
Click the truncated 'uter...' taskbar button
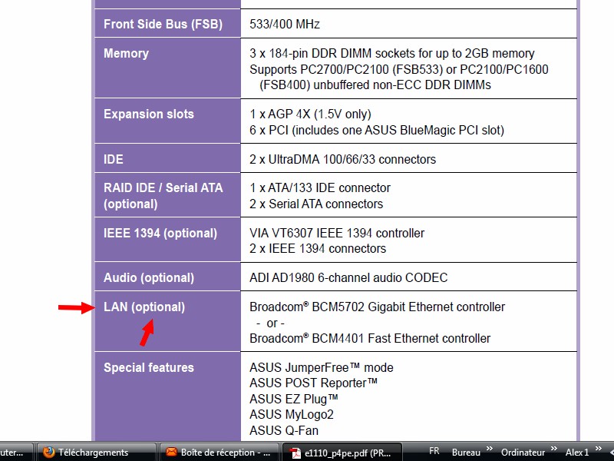[x=15, y=453]
